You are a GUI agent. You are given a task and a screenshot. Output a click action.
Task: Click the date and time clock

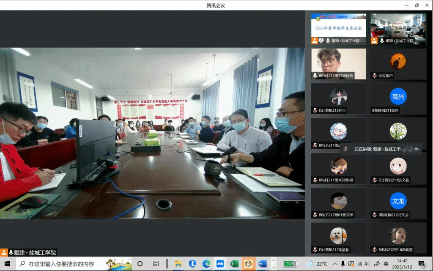402,264
